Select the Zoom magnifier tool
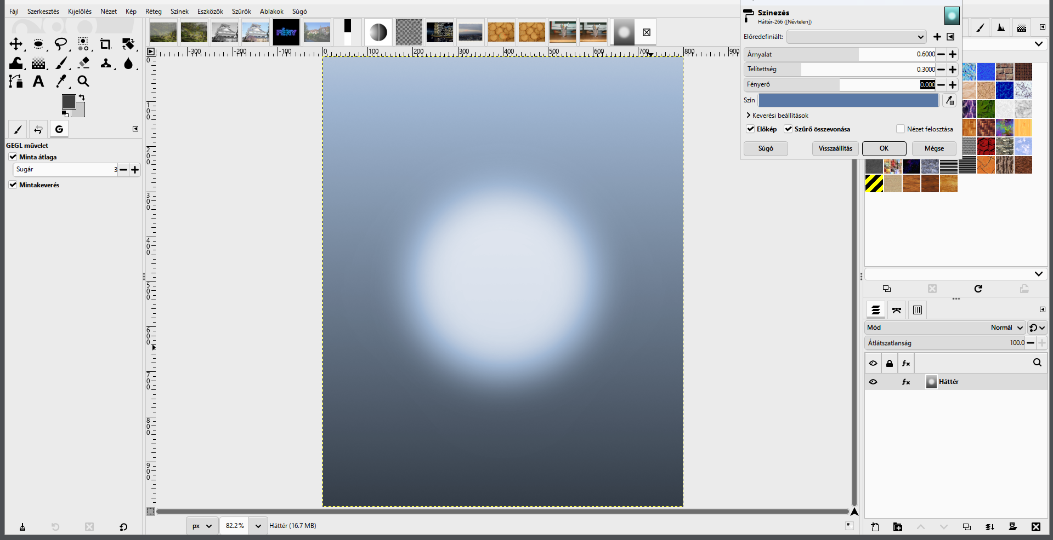1053x540 pixels. tap(83, 82)
